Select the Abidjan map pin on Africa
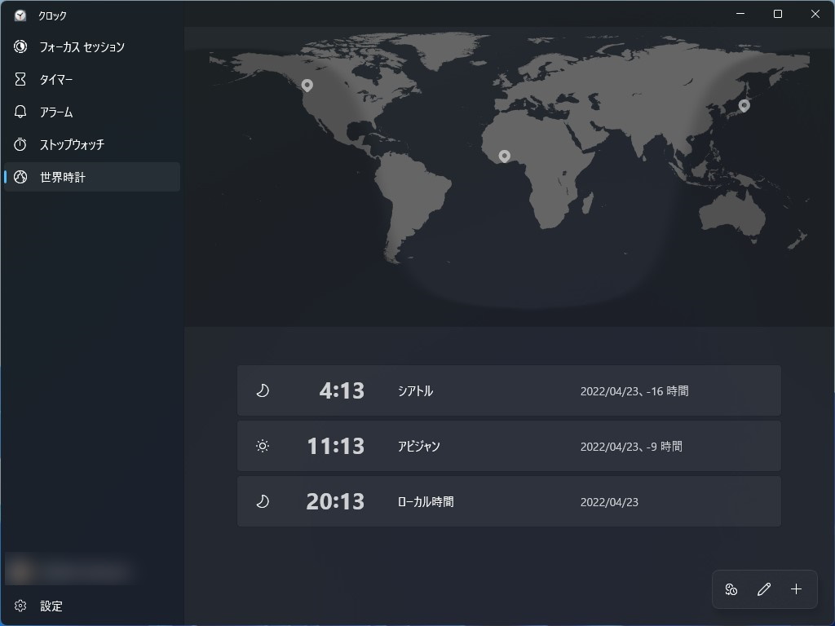The image size is (835, 626). (504, 156)
